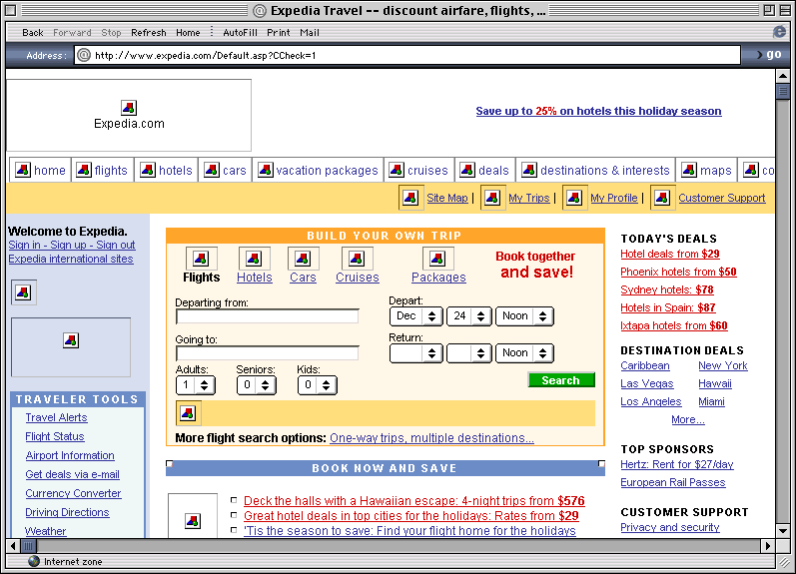Screen dimensions: 796x574
Task: Open the empty Return day dropdown
Action: 469,353
